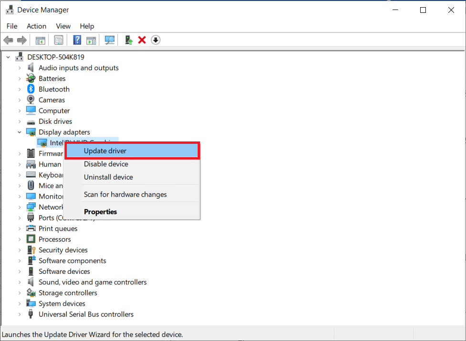This screenshot has width=466, height=341.
Task: Click the Processors category label
Action: (54, 239)
